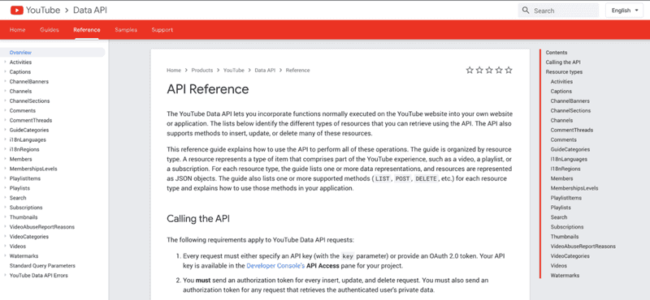This screenshot has height=300, width=650.
Task: Rate the page with the second star
Action: point(479,71)
